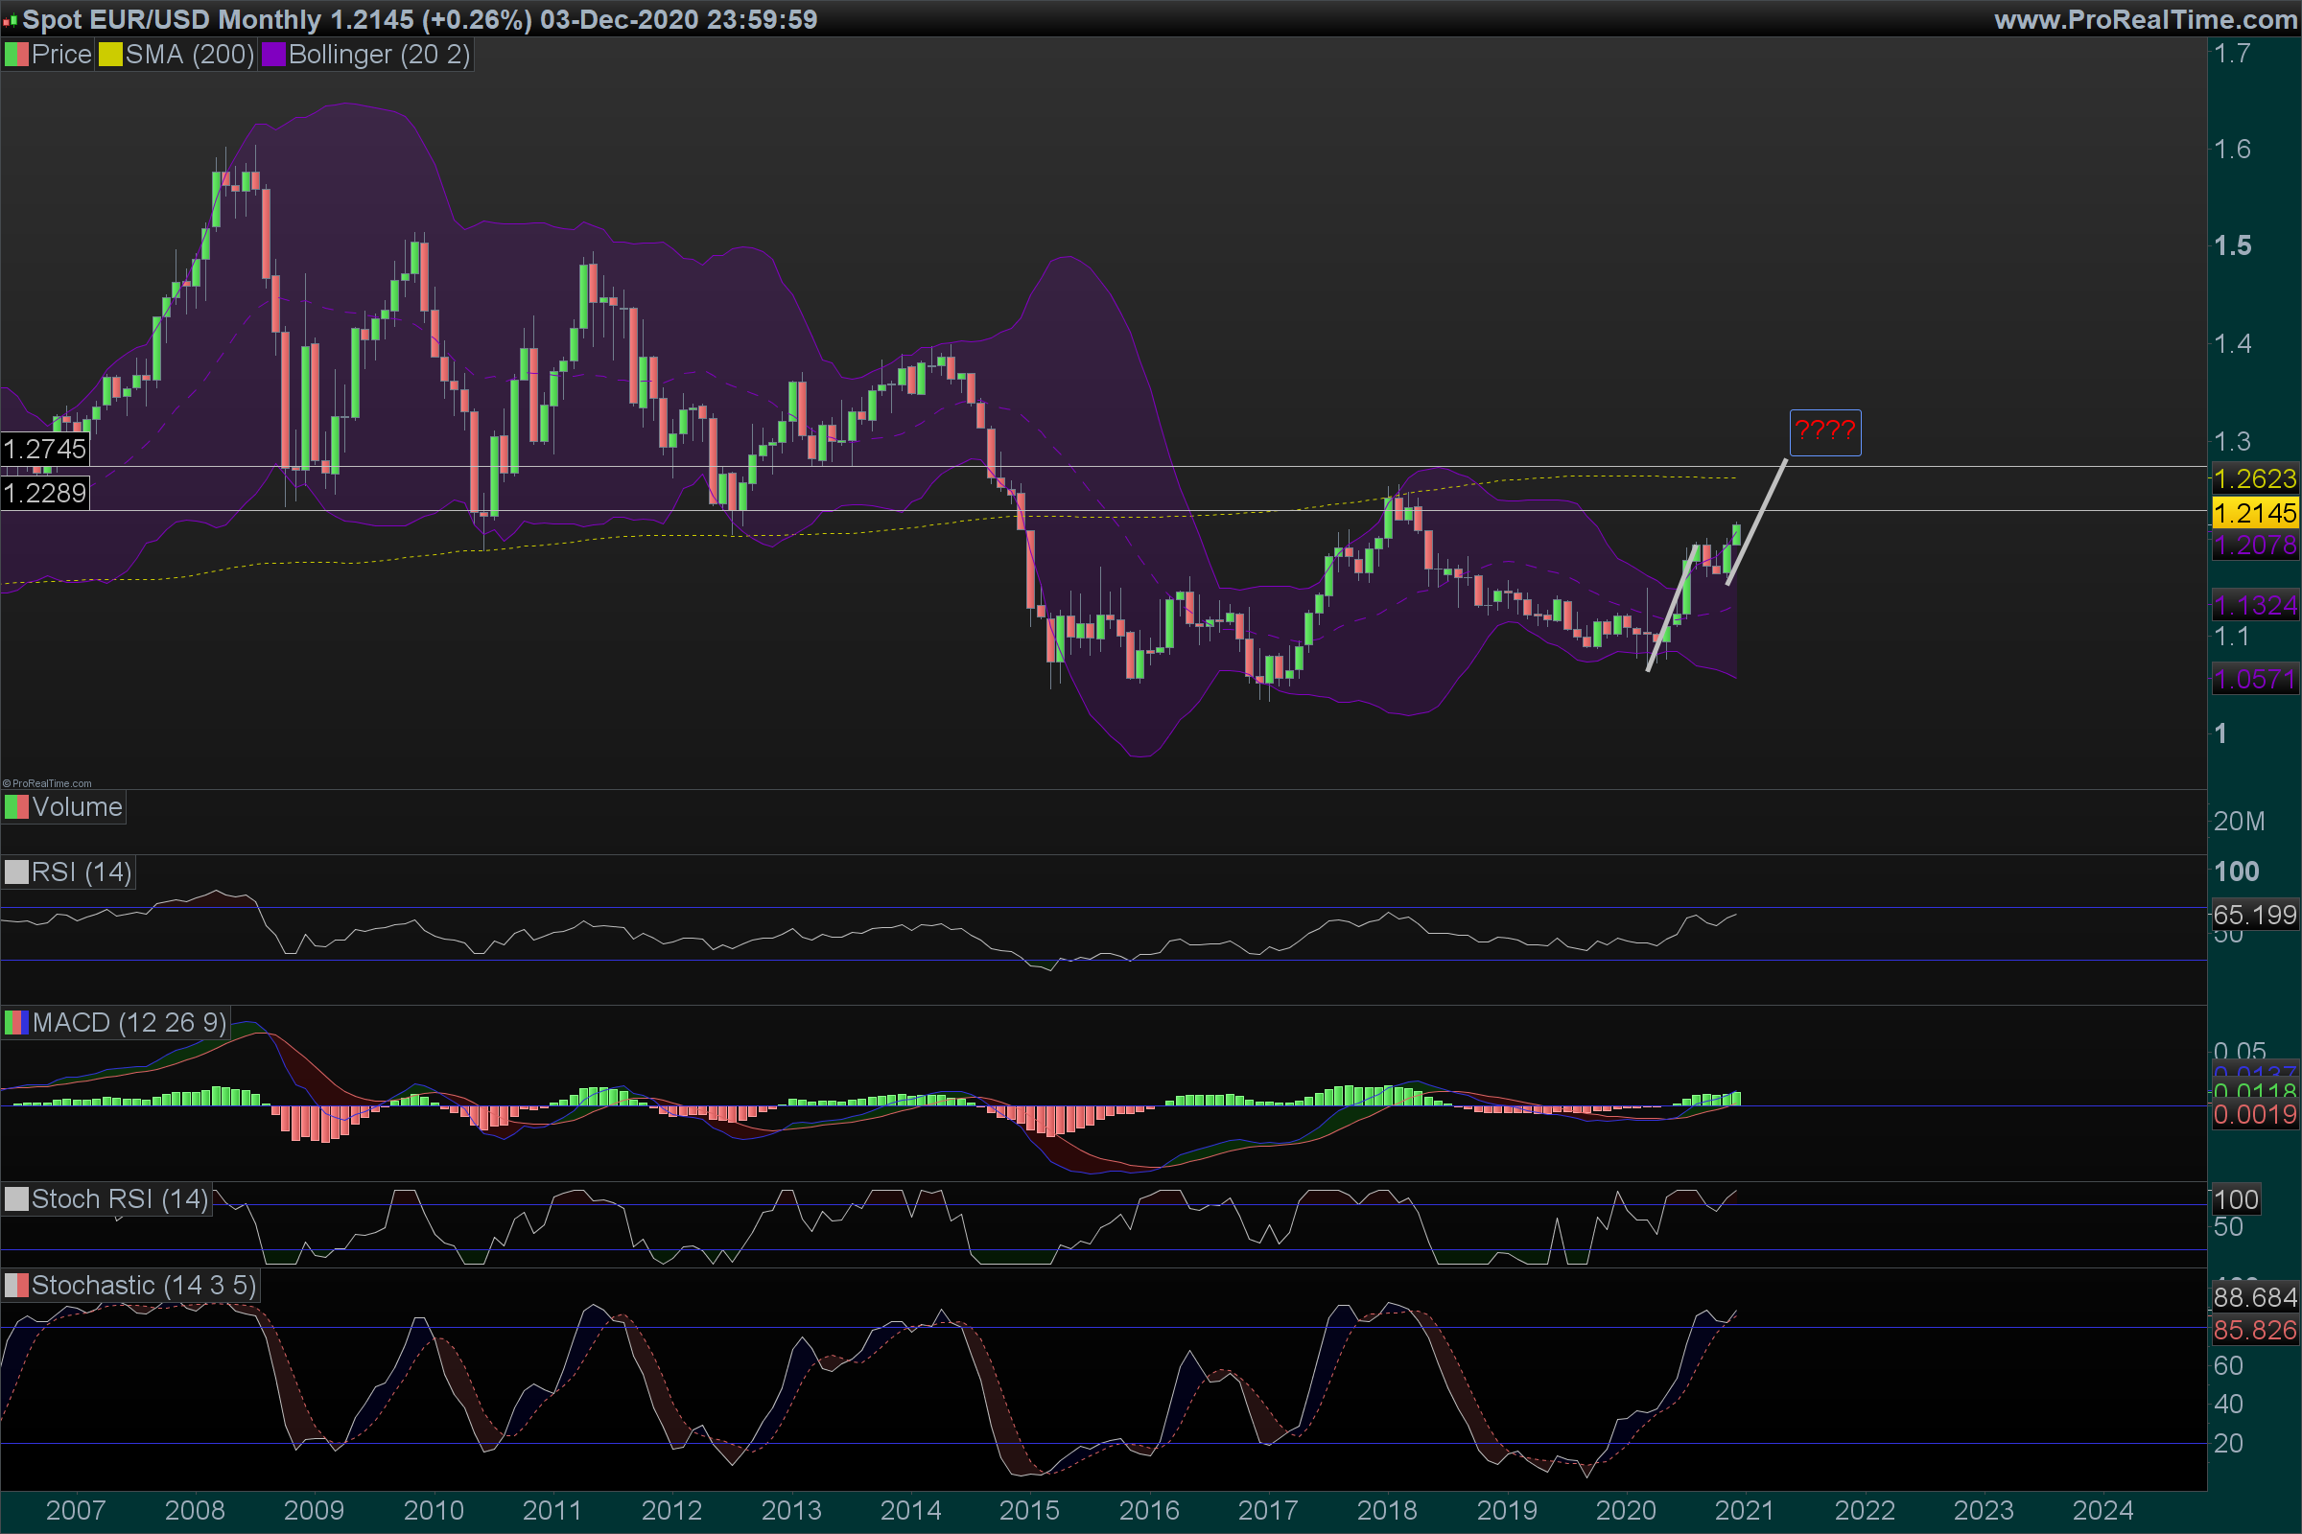Click the Volume panel color icon
Screen dimensions: 2302x1534
click(15, 807)
